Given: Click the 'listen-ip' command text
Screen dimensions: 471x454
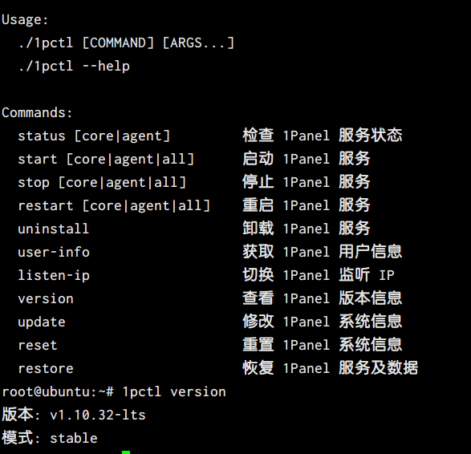Looking at the screenshot, I should pyautogui.click(x=54, y=276).
